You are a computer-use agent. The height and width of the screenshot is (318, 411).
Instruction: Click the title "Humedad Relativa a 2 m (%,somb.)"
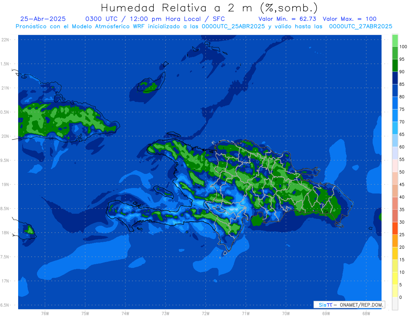209,8
